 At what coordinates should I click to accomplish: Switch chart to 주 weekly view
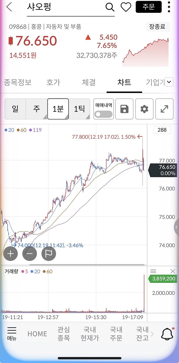coord(37,109)
